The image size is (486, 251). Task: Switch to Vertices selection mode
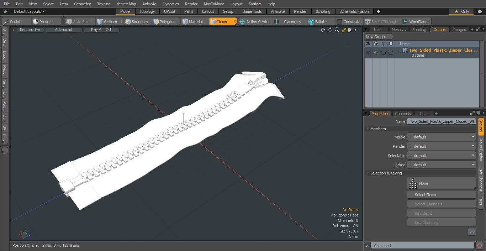coord(107,22)
